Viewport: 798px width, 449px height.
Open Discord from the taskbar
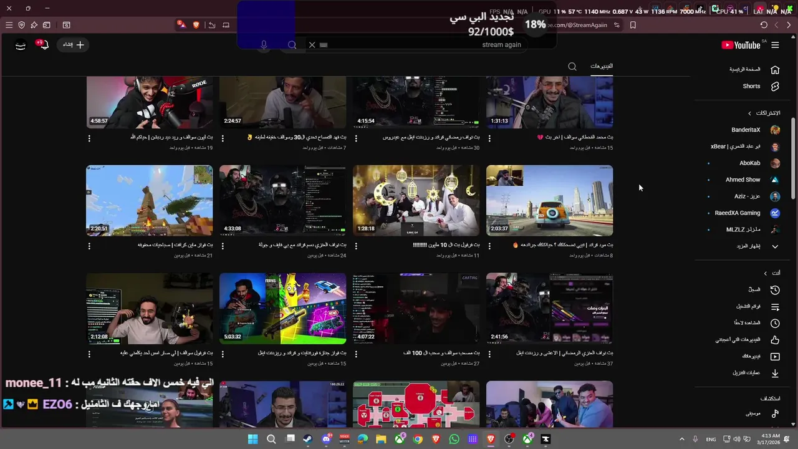tap(327, 439)
